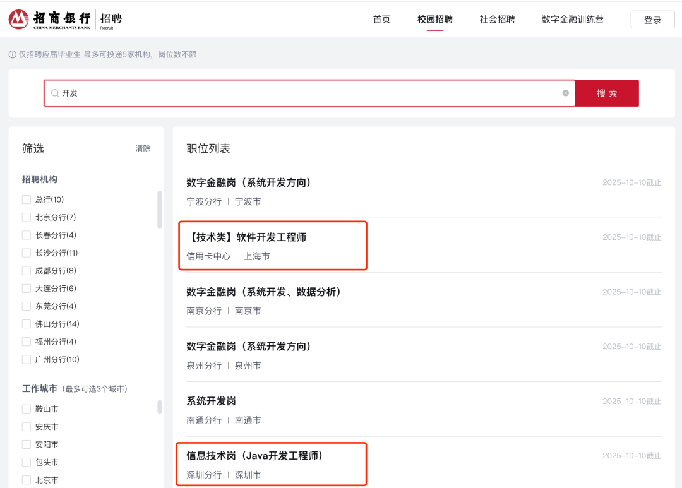682x488 pixels.
Task: Click 清除 to reset all filters
Action: click(x=143, y=149)
